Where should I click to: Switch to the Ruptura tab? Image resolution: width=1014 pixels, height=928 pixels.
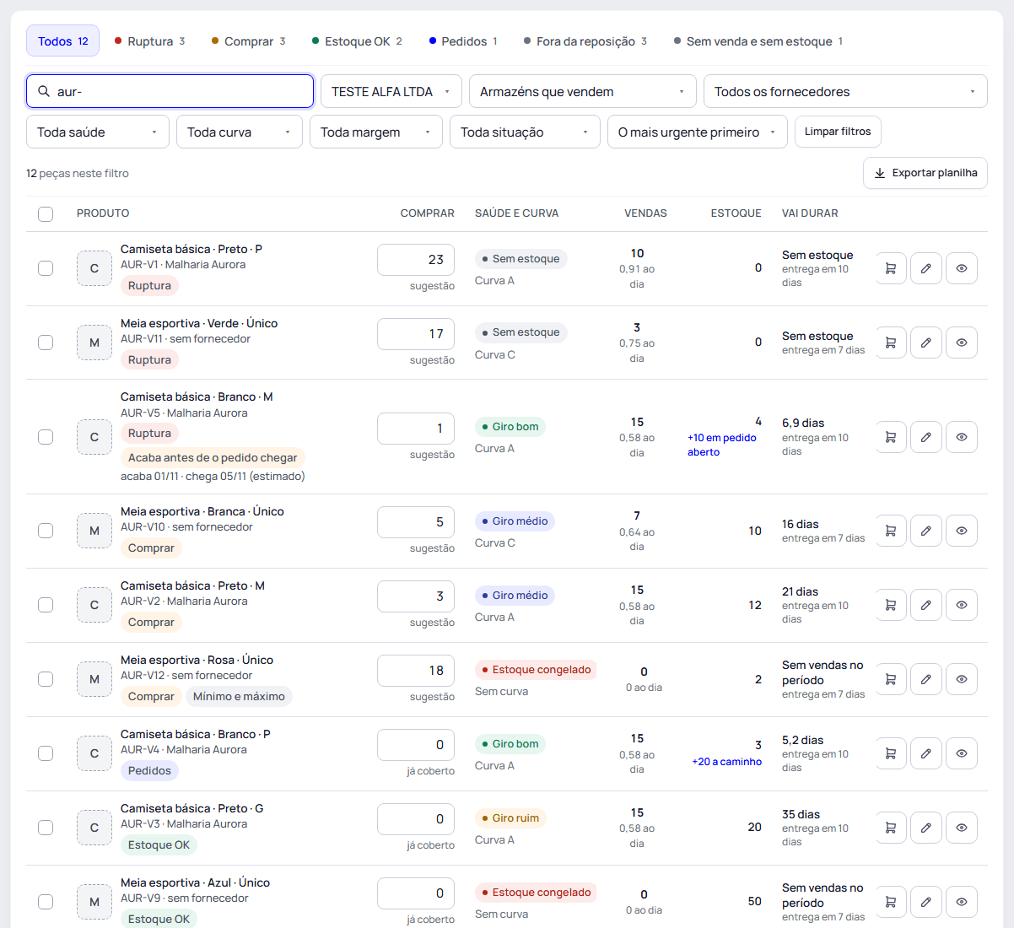(149, 41)
